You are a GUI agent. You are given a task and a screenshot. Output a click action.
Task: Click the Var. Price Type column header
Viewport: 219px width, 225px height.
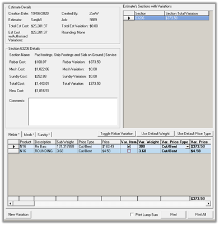coord(175,142)
